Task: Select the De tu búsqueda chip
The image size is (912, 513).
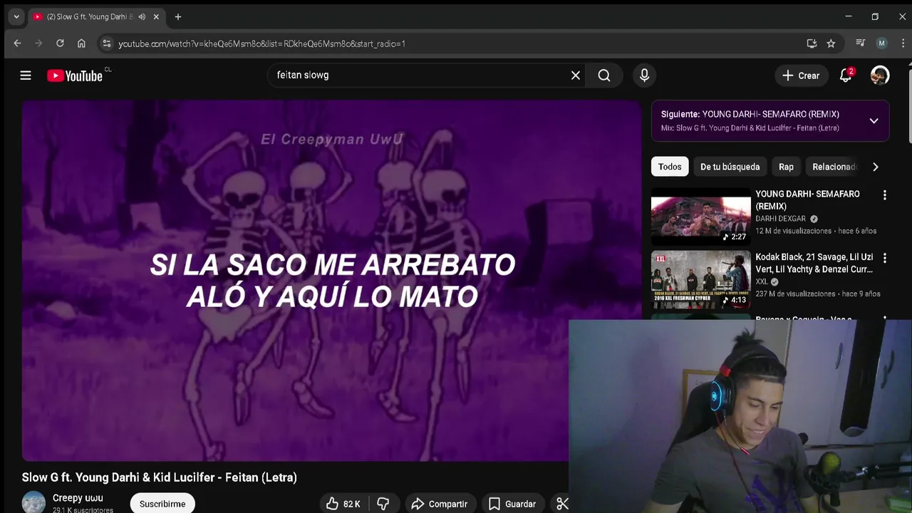Action: 730,167
